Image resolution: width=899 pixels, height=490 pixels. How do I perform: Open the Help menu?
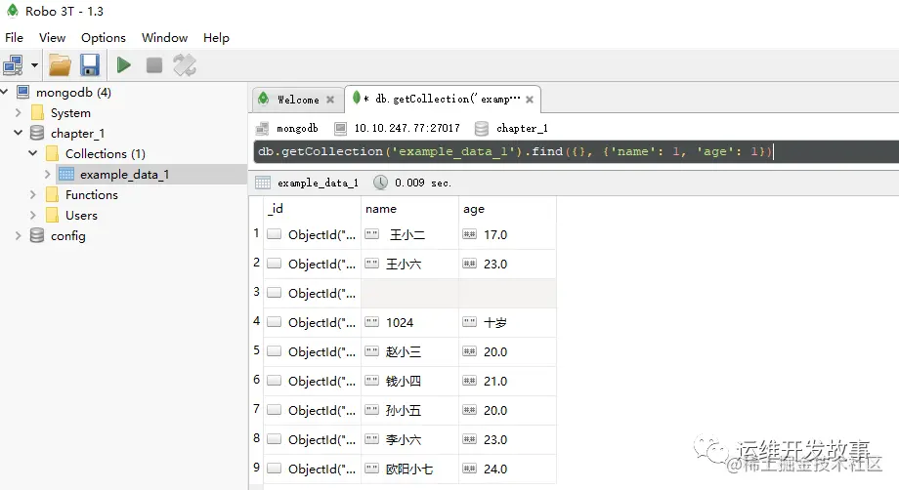click(x=216, y=38)
